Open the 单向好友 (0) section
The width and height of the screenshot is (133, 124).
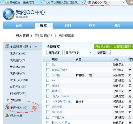point(19,108)
